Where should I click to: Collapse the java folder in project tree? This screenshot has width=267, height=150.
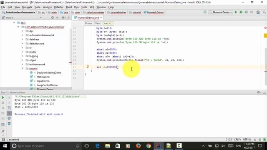point(14,22)
